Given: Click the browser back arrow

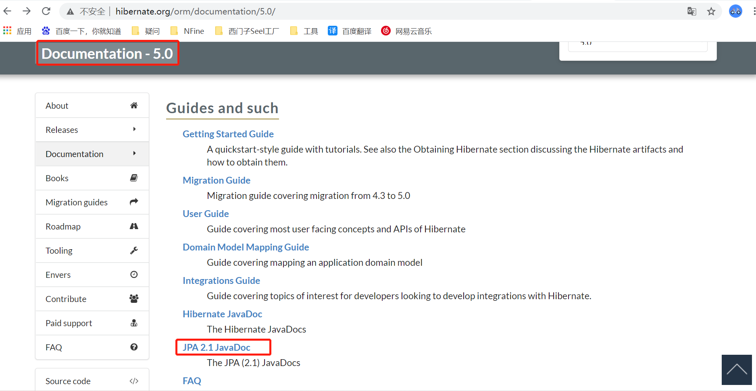Looking at the screenshot, I should [x=7, y=11].
